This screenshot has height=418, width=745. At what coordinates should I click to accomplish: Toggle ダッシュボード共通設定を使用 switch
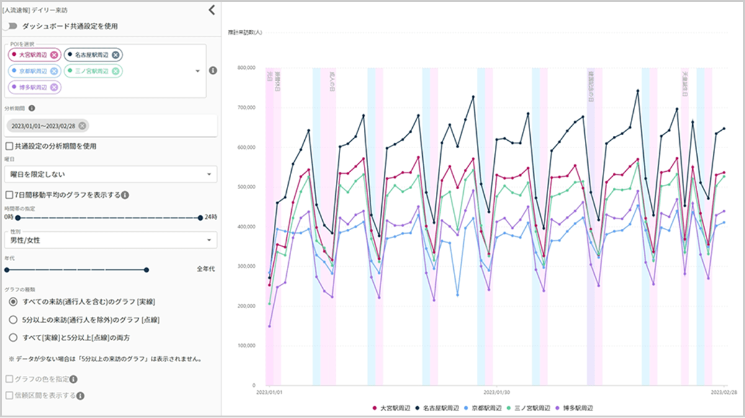click(11, 26)
